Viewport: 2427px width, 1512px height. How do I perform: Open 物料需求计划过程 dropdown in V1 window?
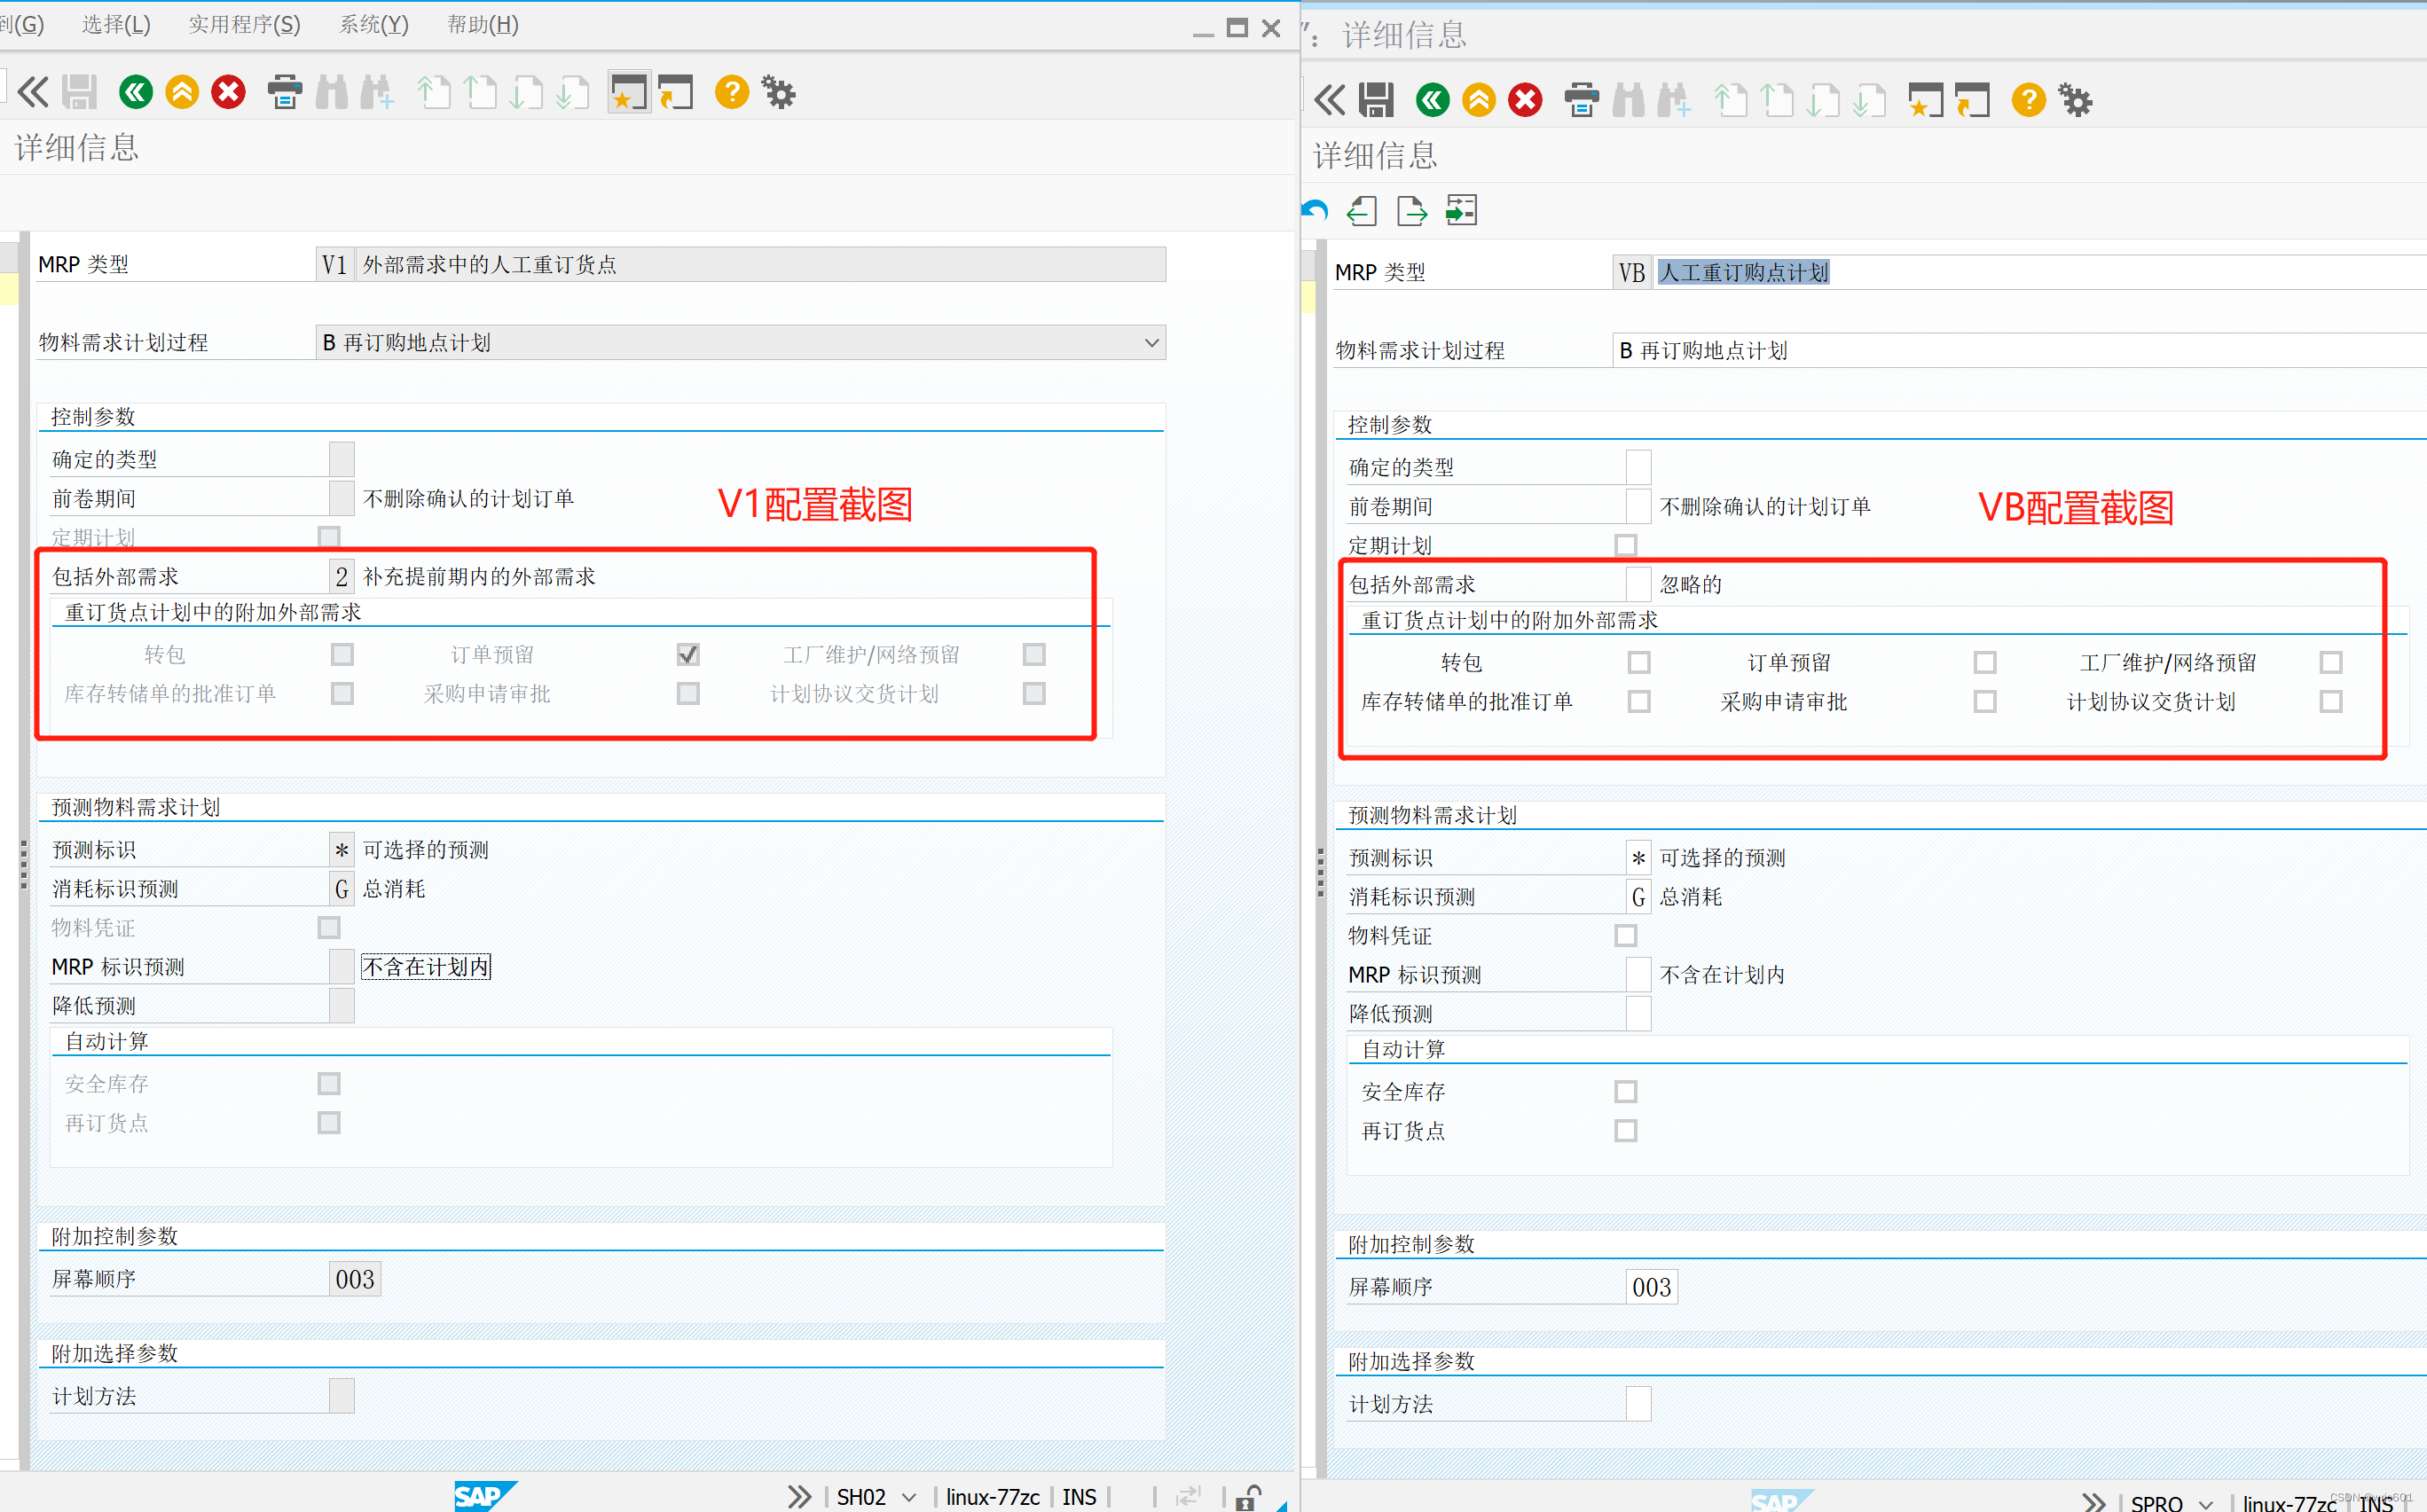tap(1152, 343)
